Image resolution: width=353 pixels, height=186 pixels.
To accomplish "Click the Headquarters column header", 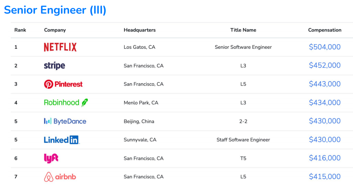I will (139, 30).
